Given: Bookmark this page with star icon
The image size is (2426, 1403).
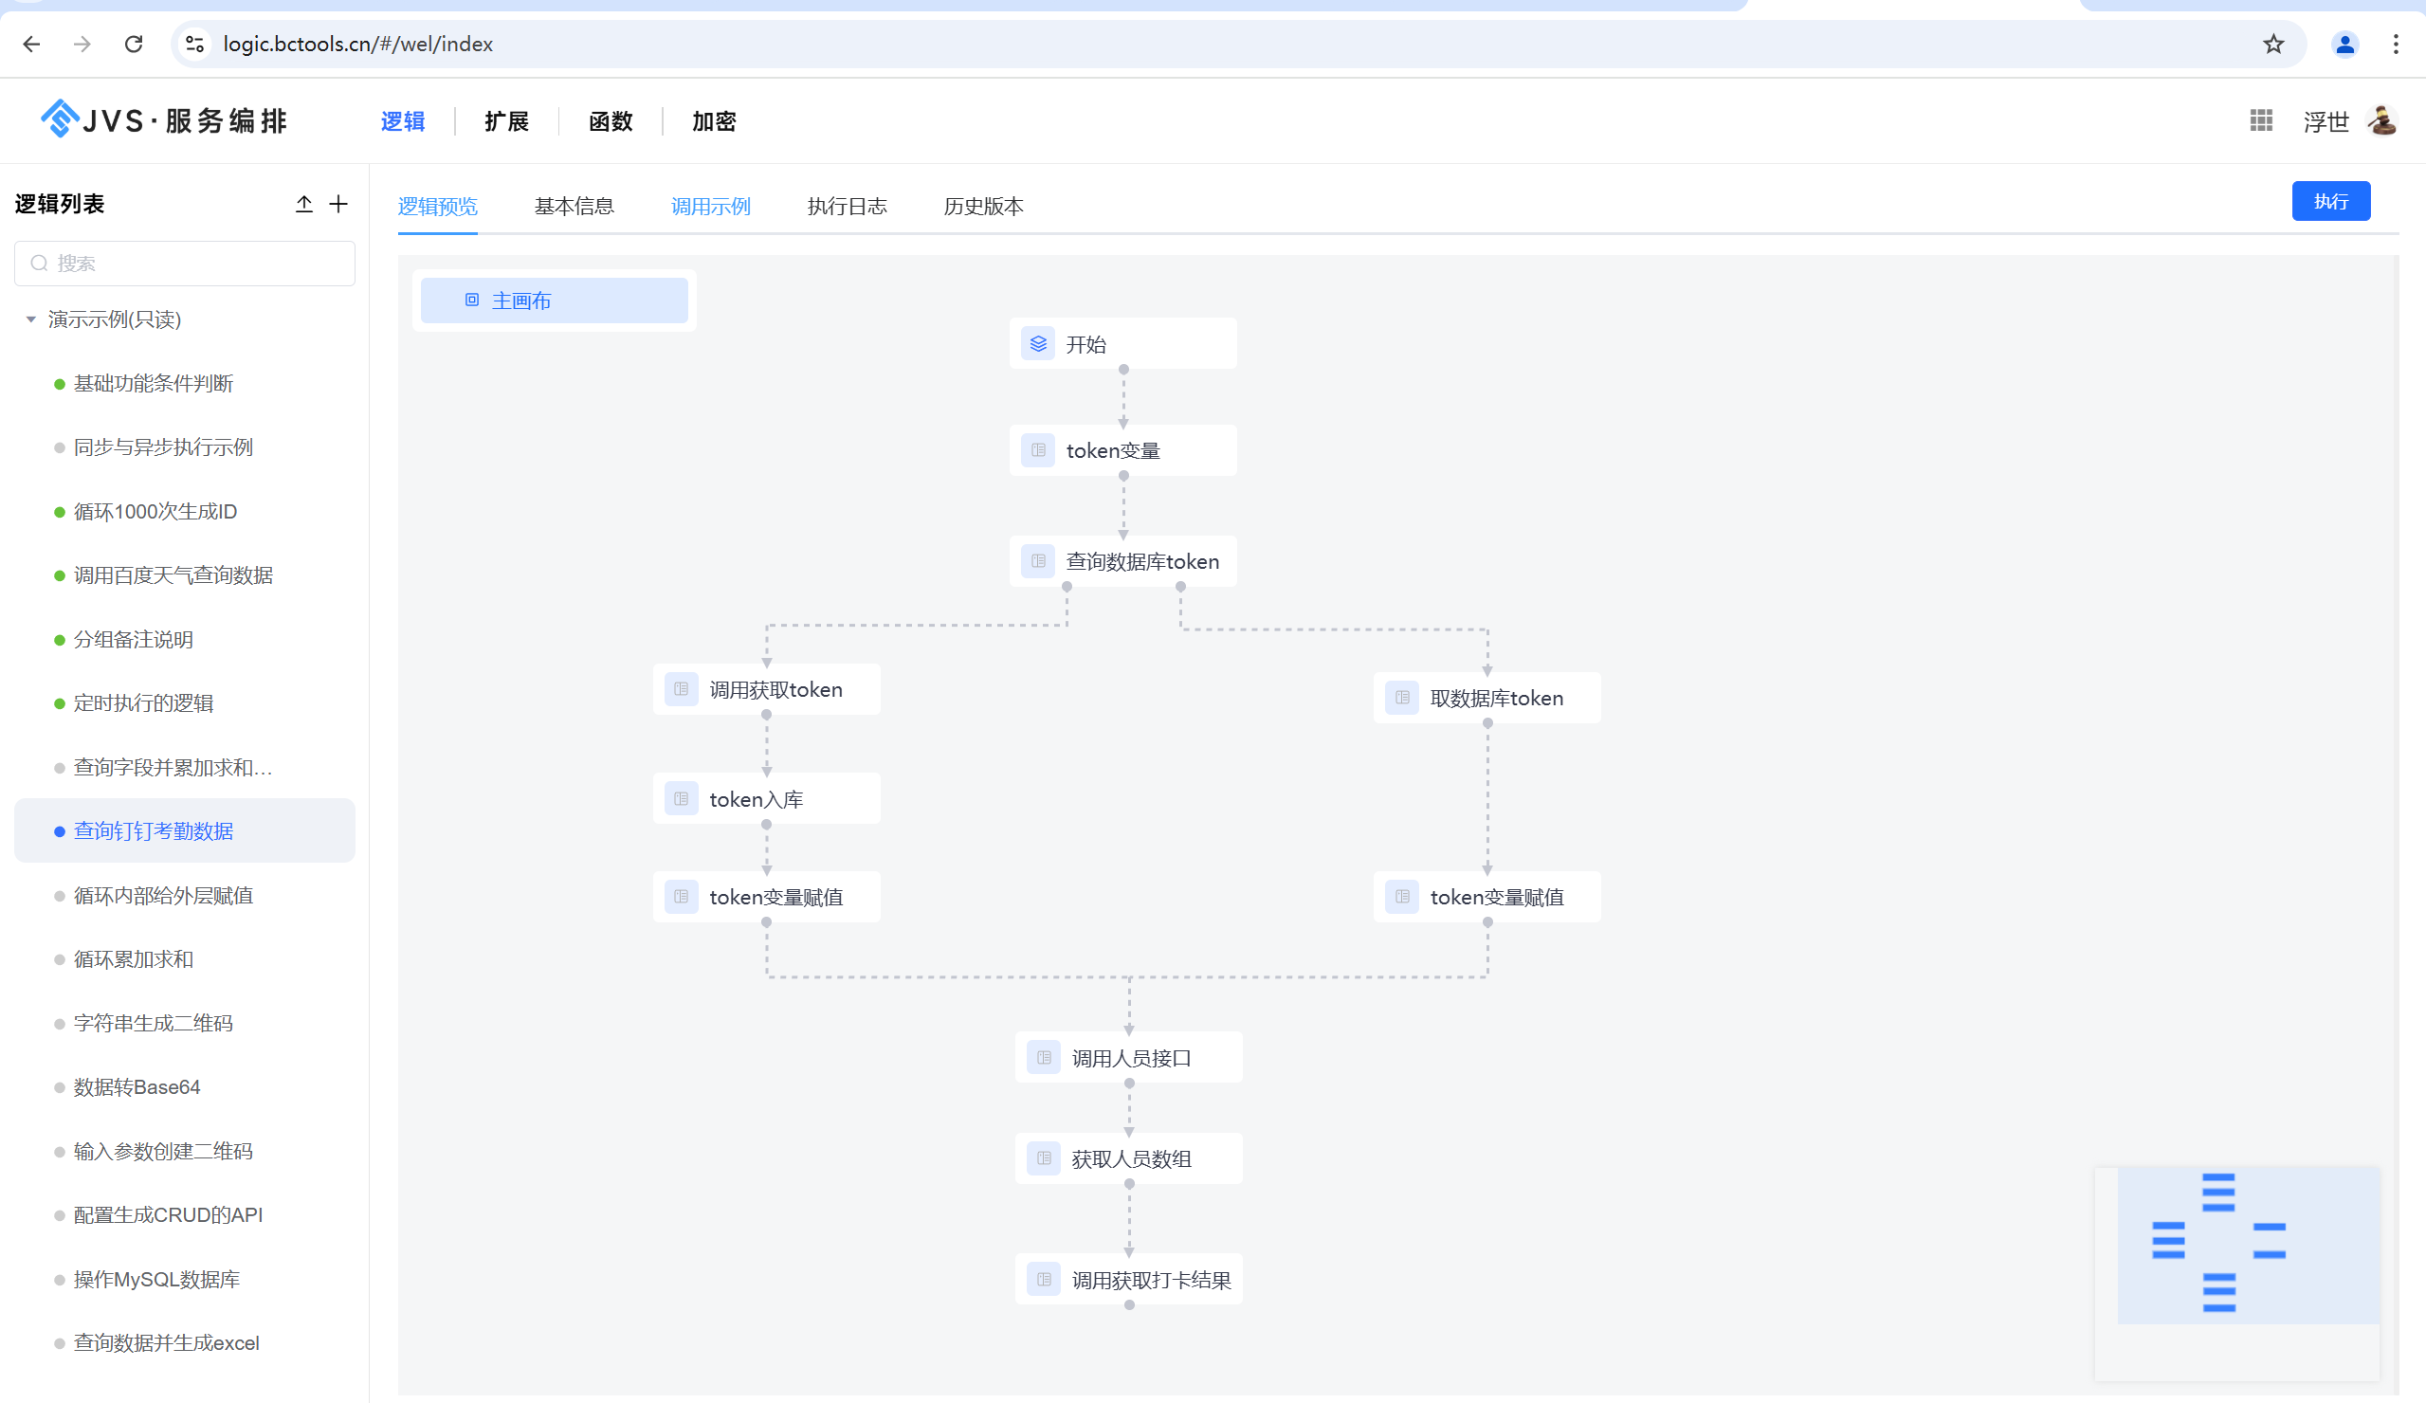Looking at the screenshot, I should coord(2274,45).
